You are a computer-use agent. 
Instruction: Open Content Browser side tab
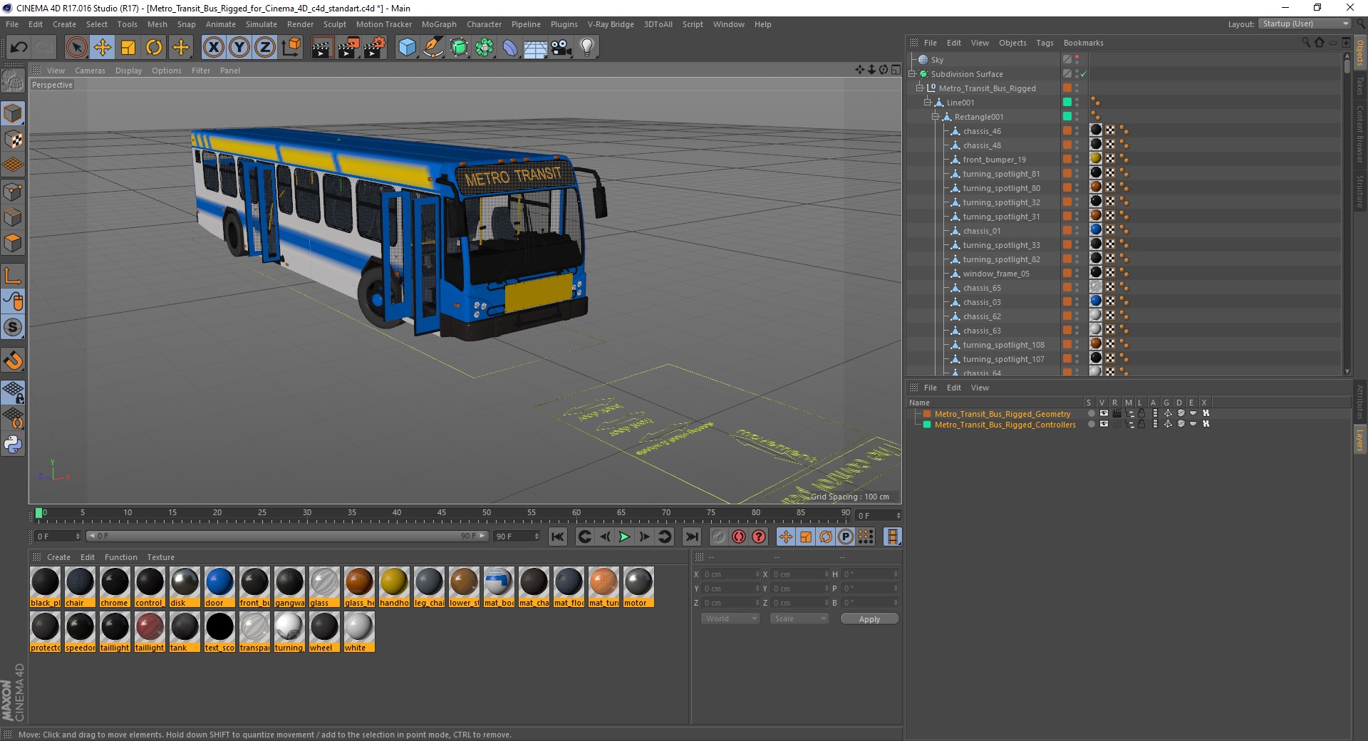1360,134
